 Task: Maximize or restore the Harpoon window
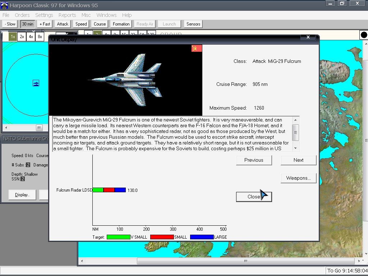coord(342,4)
